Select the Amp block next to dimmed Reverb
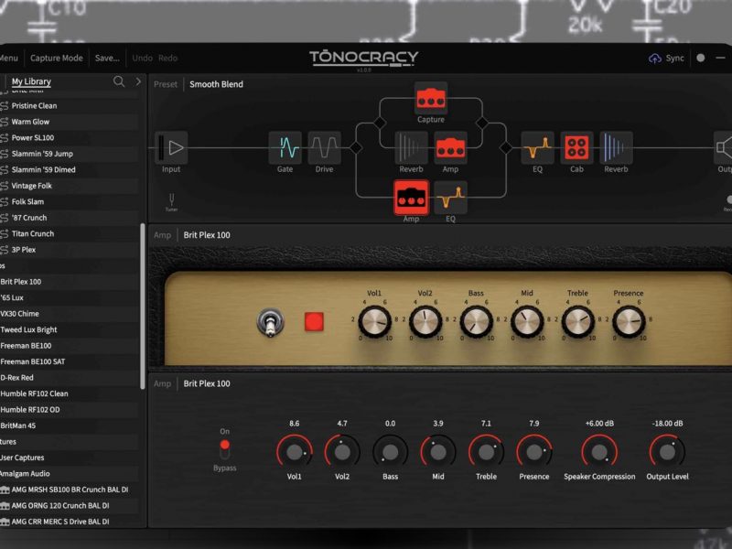This screenshot has width=732, height=549. [x=450, y=147]
